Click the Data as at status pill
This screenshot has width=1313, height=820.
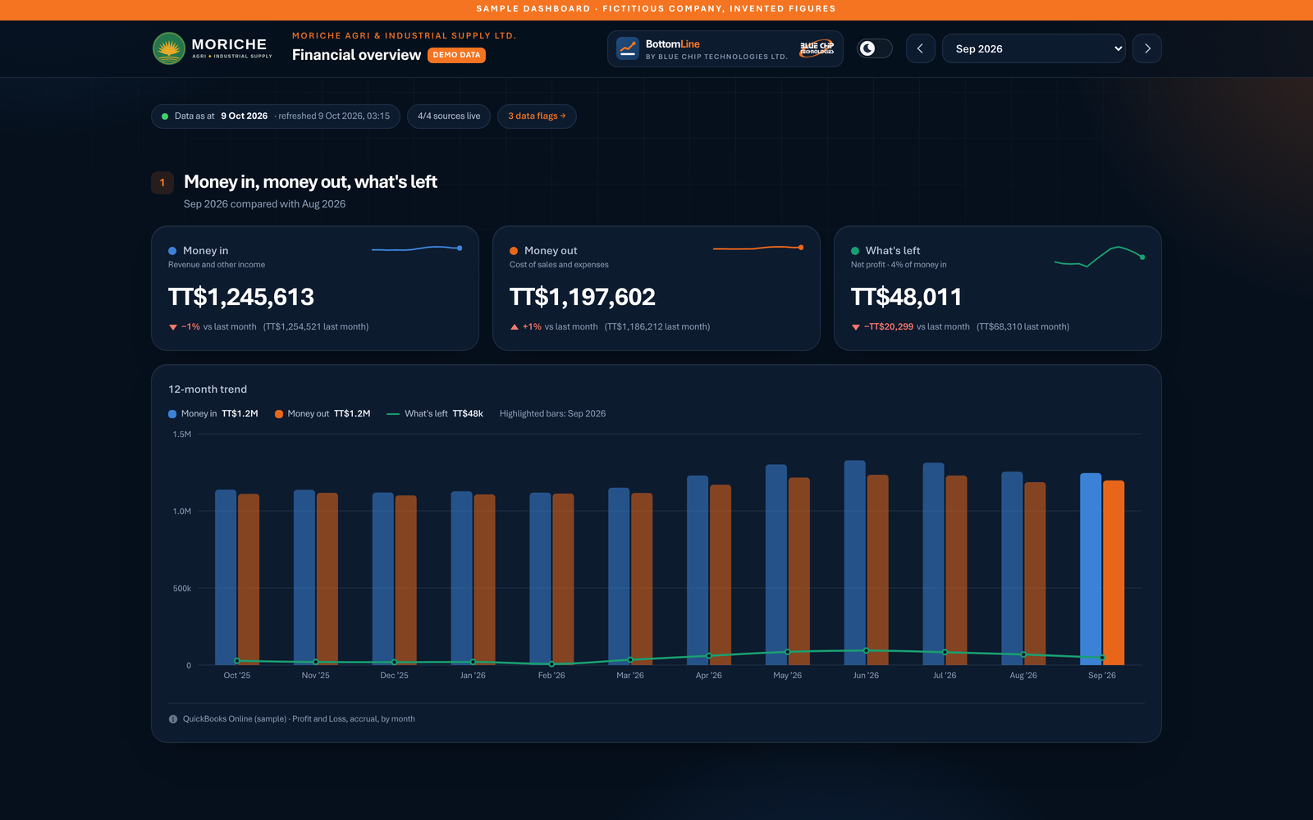pyautogui.click(x=276, y=116)
